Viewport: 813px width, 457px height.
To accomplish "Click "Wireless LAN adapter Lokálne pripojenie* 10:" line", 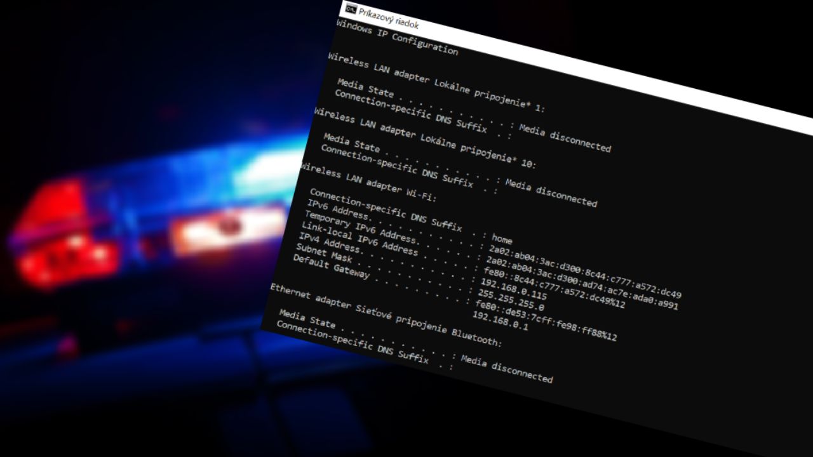I will (x=425, y=138).
